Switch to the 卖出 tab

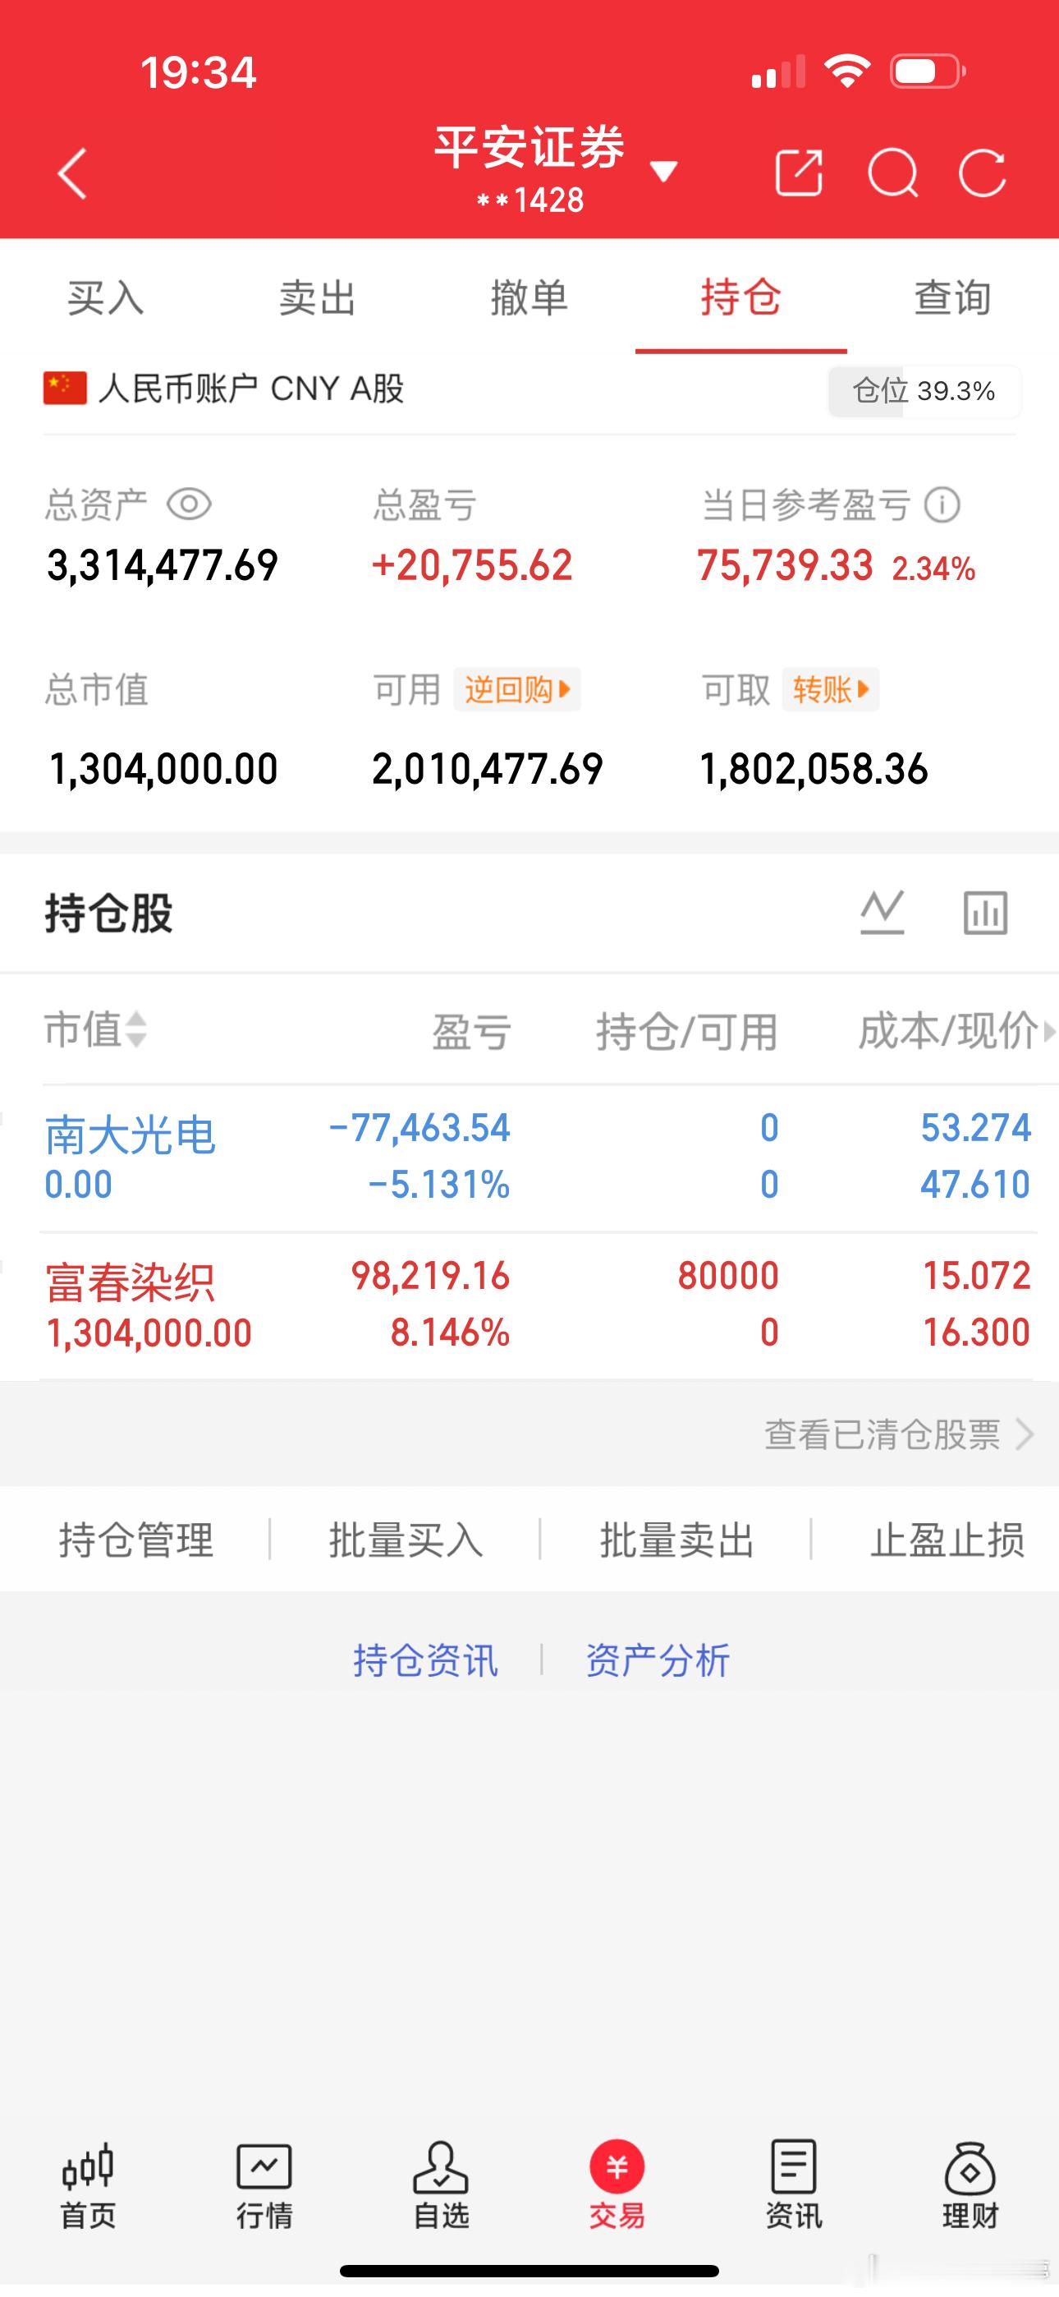click(318, 297)
